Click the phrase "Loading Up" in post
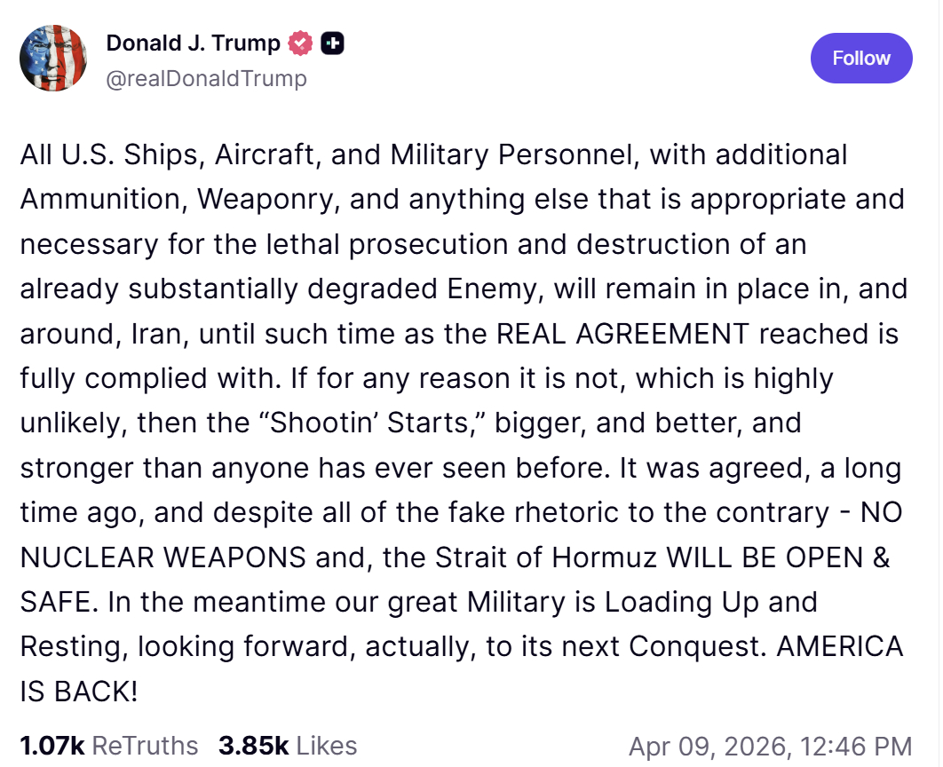943x767 pixels. 681,602
